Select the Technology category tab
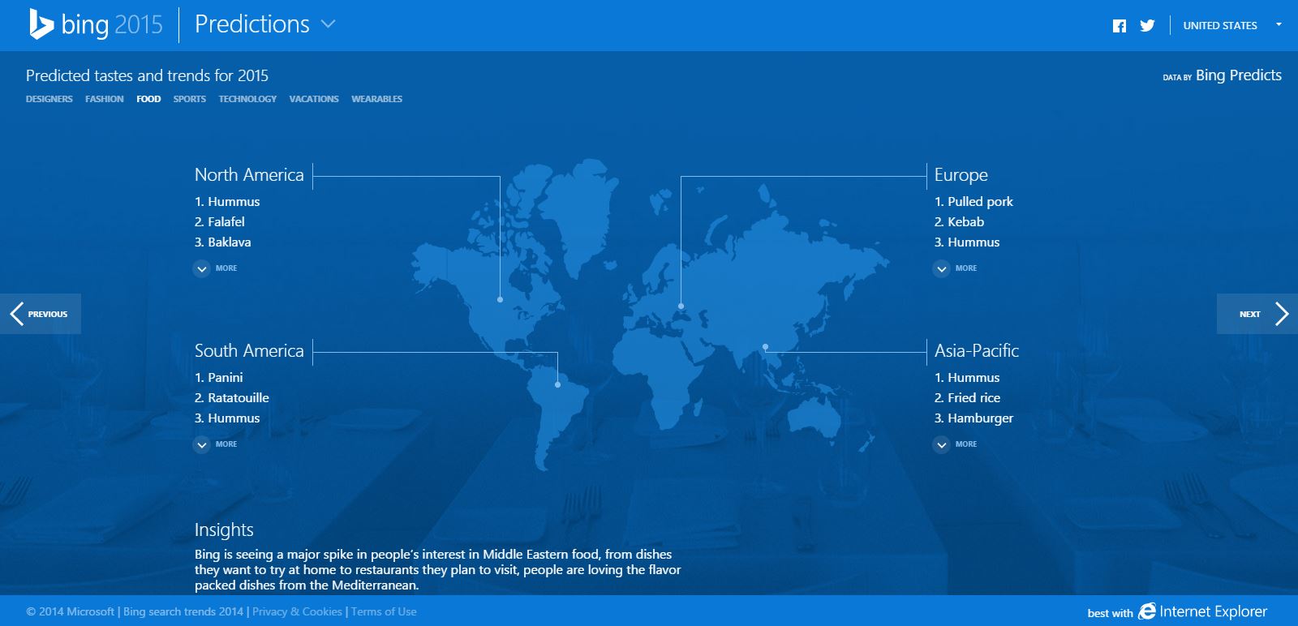This screenshot has height=626, width=1298. [x=247, y=99]
